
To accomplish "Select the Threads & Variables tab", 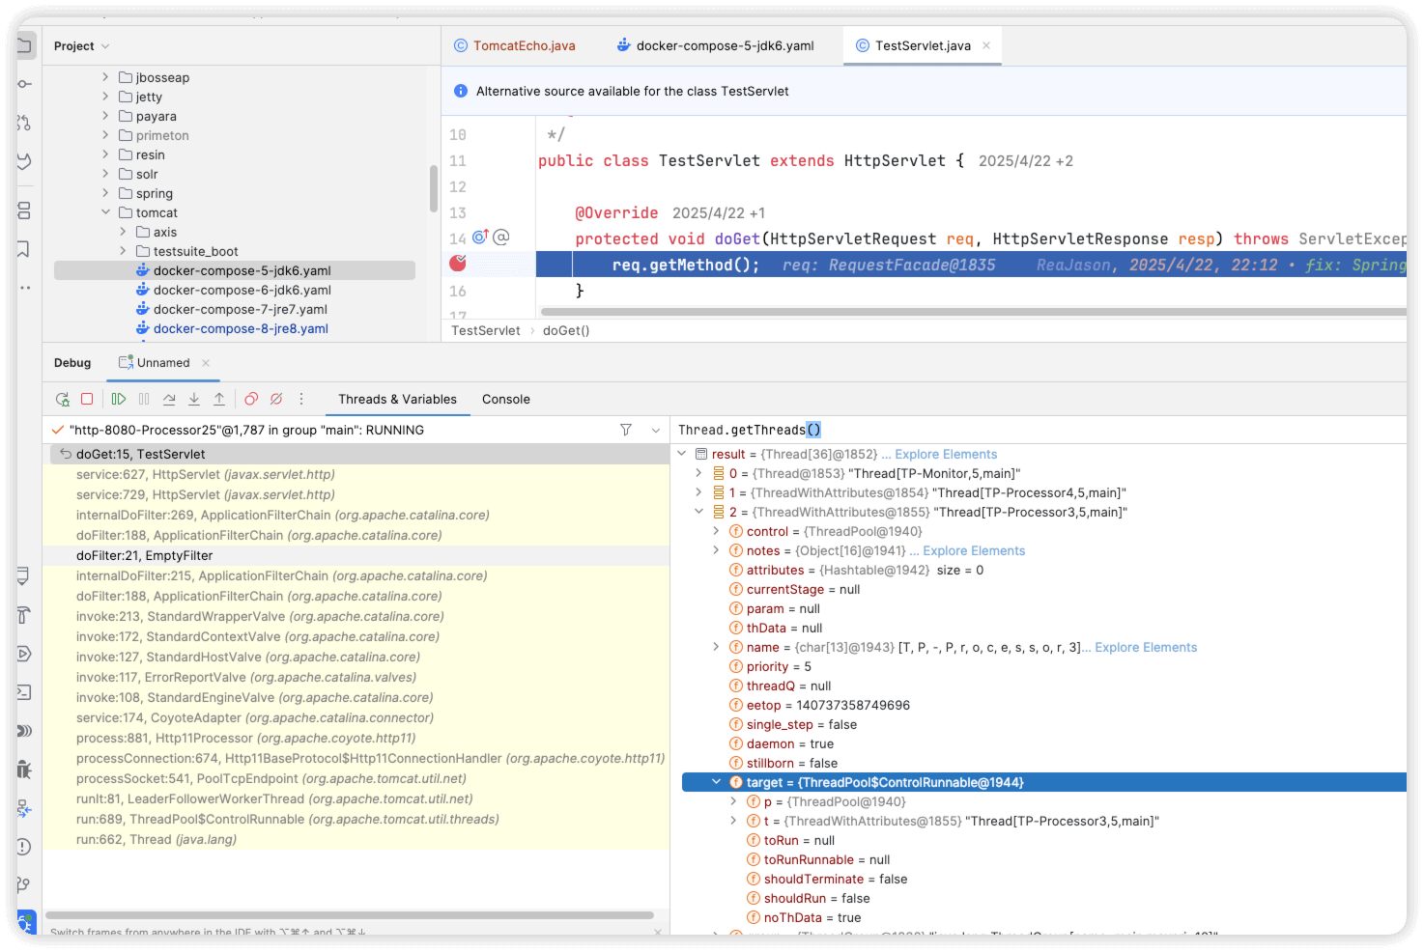I will pyautogui.click(x=397, y=399).
